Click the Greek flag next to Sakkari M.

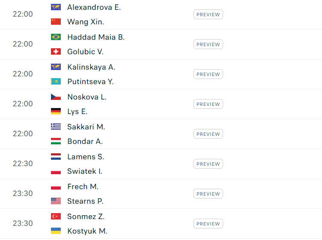click(x=56, y=127)
